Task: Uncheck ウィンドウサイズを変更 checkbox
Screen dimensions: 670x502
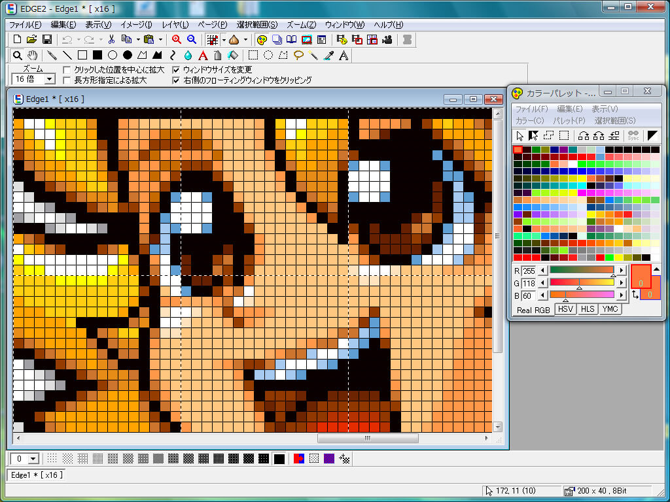Action: coord(176,69)
